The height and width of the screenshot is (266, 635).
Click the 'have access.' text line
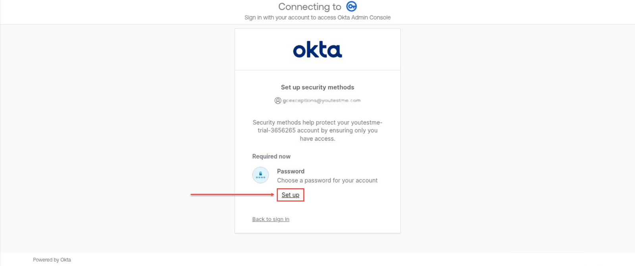click(317, 139)
